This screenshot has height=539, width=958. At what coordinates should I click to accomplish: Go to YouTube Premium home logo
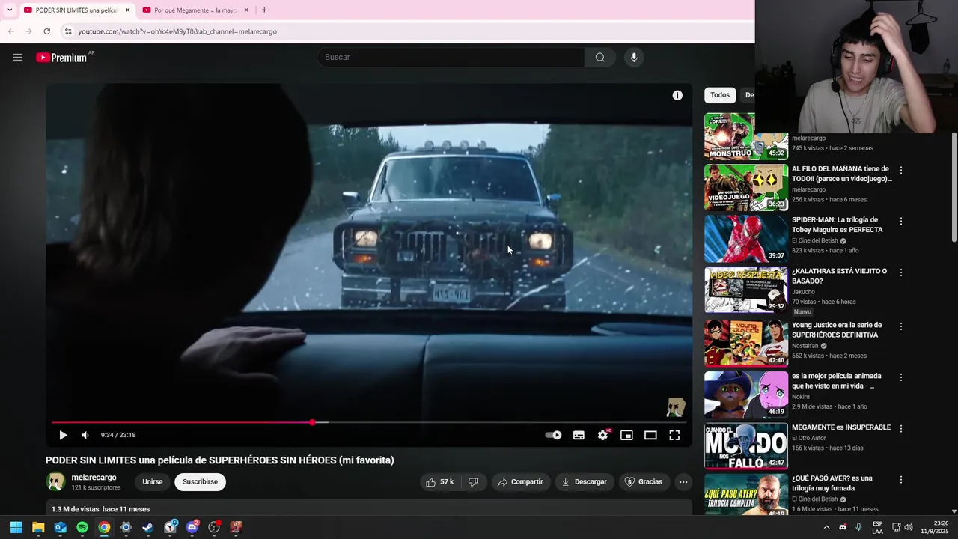pyautogui.click(x=61, y=58)
